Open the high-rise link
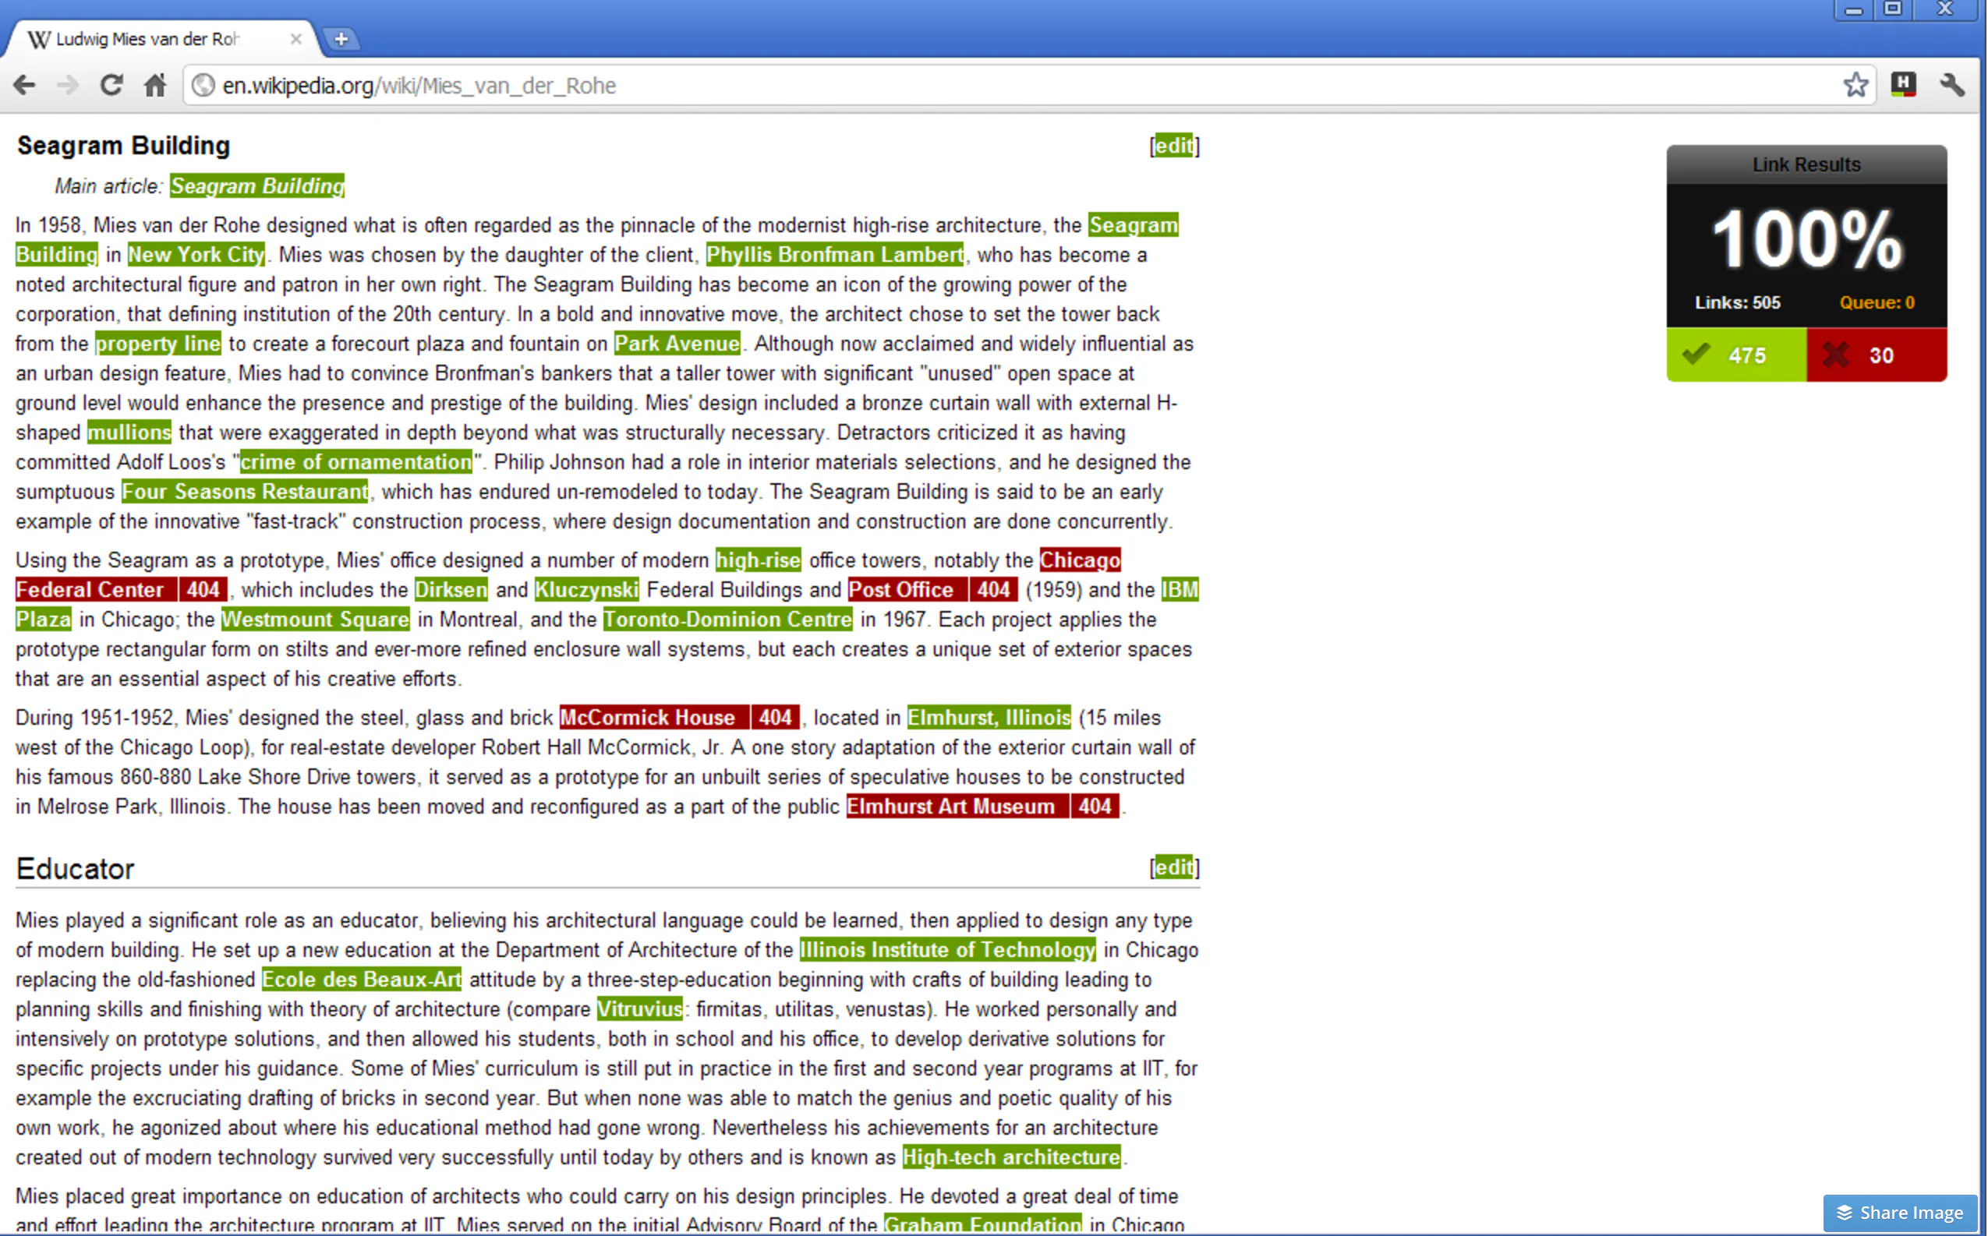 [758, 560]
